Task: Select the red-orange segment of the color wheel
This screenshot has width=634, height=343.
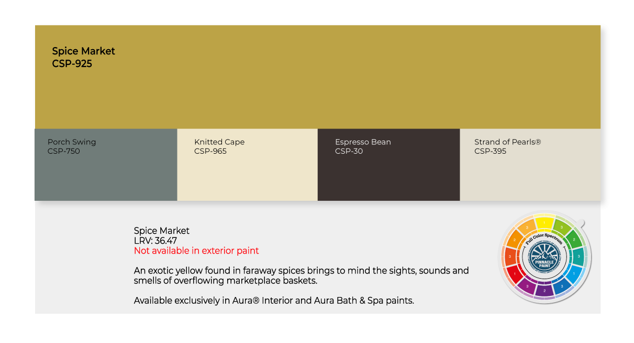Action: (510, 256)
